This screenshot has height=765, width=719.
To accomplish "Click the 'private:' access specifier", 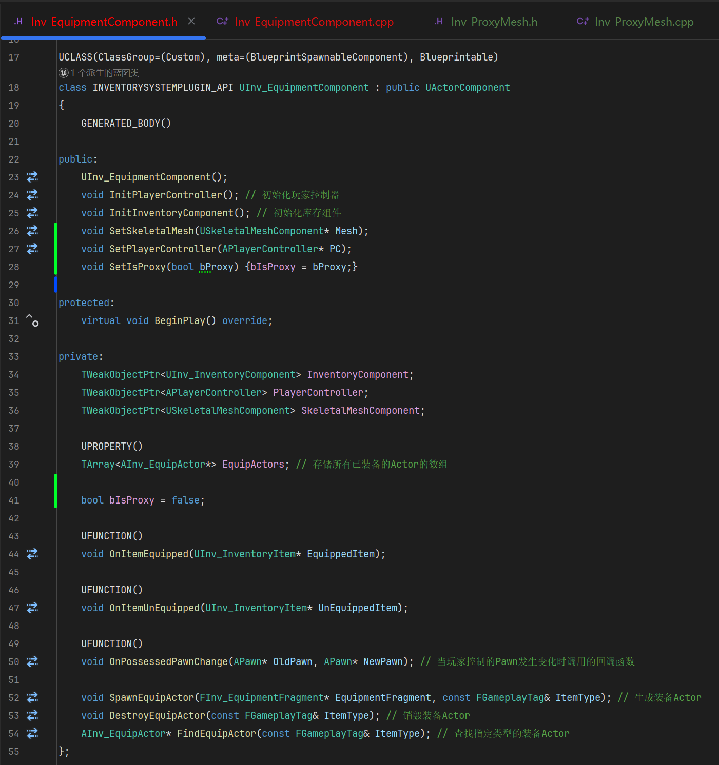I will [81, 356].
